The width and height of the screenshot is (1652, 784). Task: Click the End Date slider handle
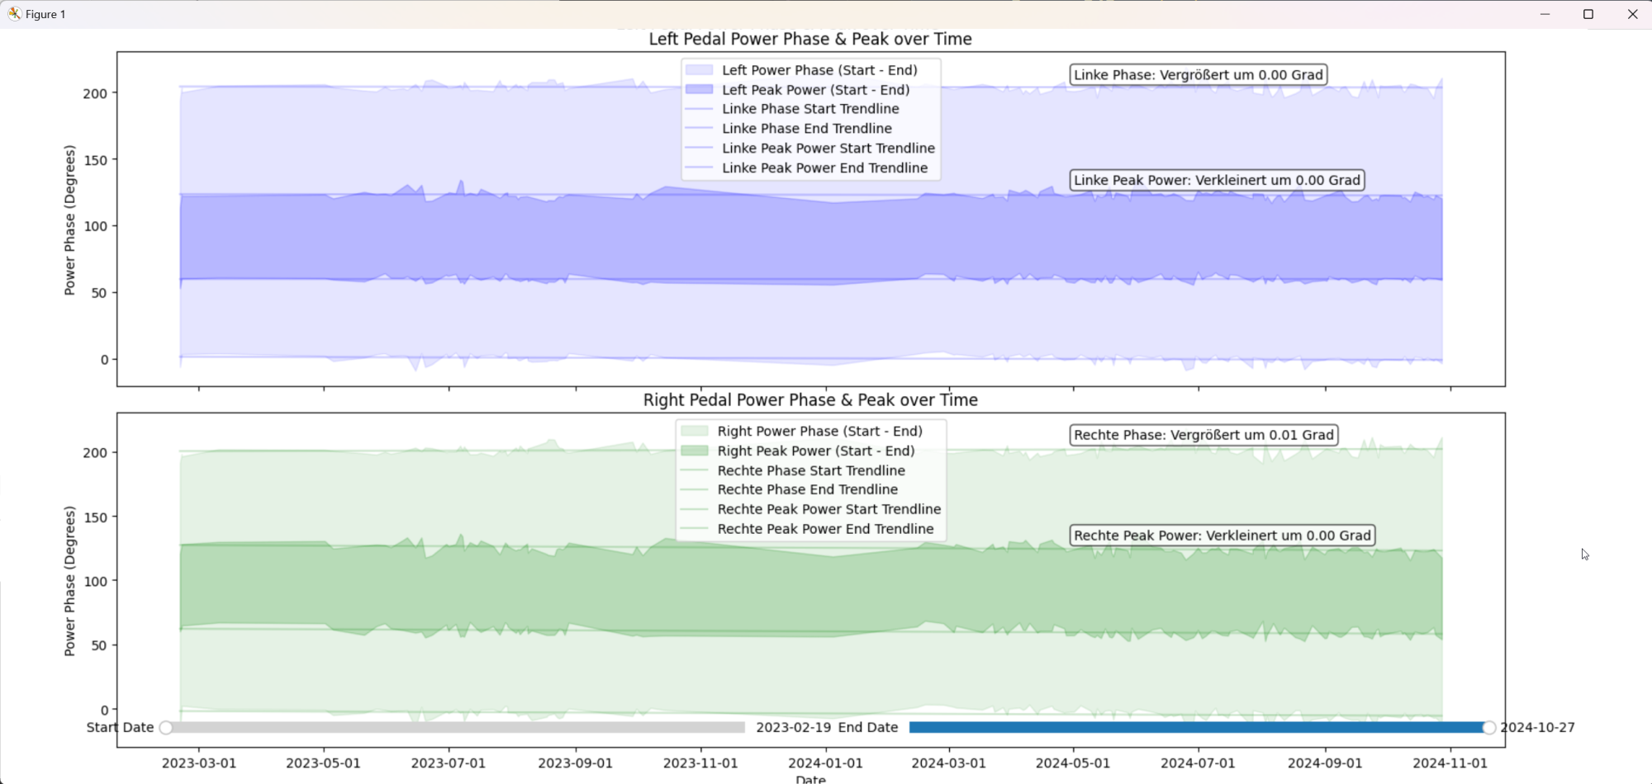[1488, 728]
